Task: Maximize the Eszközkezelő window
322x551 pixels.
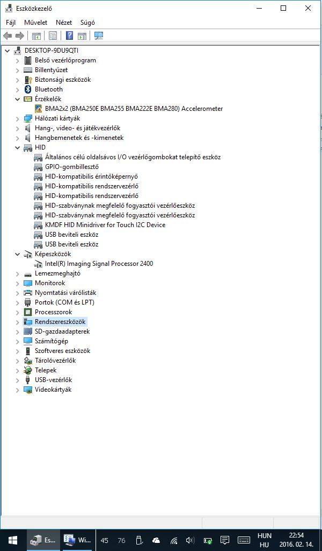Action: pos(283,8)
